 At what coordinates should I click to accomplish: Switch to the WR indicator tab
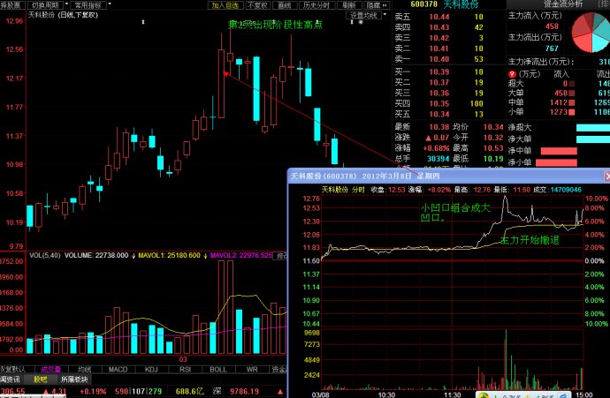[252, 369]
